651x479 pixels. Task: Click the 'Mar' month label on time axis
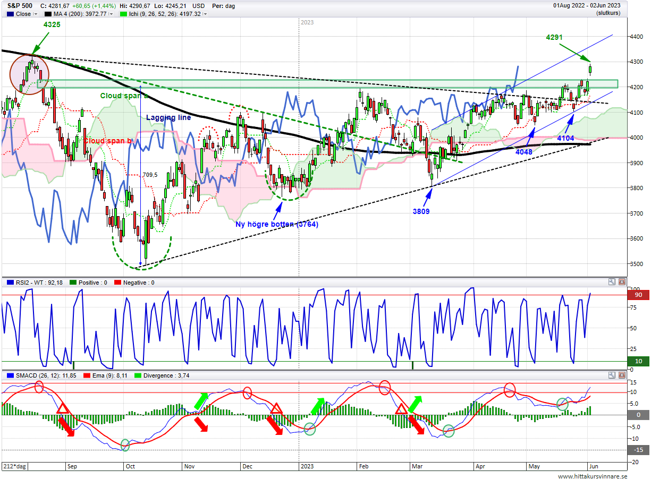pos(417,466)
